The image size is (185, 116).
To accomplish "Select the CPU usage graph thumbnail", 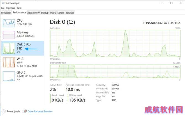I will (9, 23).
